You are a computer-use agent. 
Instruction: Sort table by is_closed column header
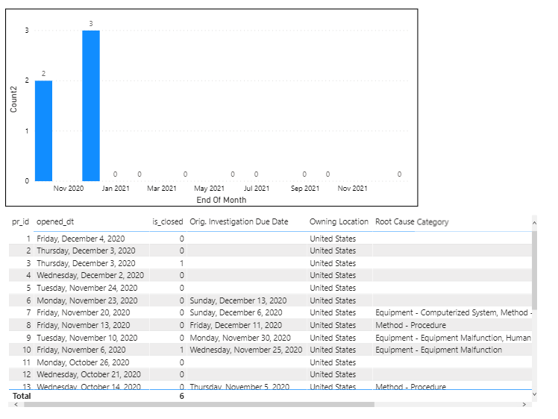coord(168,221)
